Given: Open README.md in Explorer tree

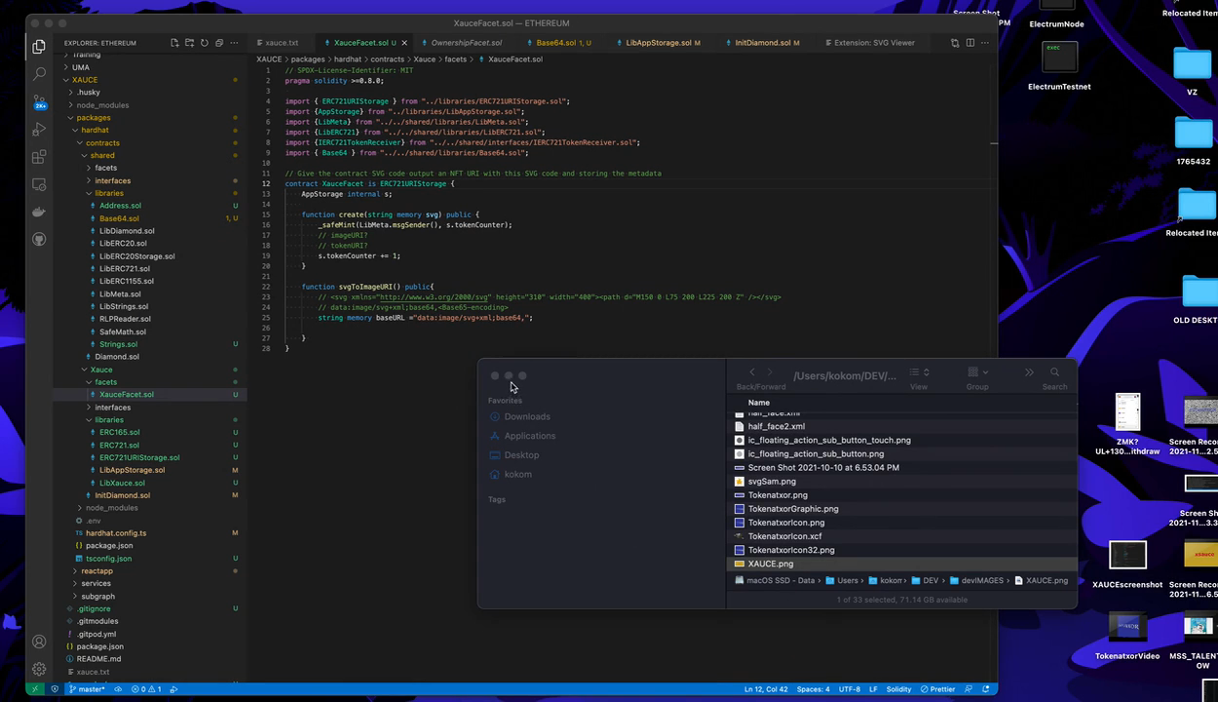Looking at the screenshot, I should 98,659.
